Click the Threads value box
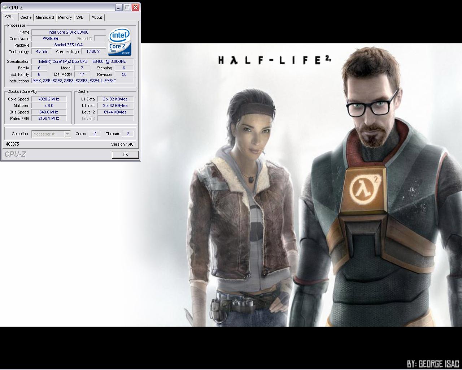 pyautogui.click(x=128, y=134)
